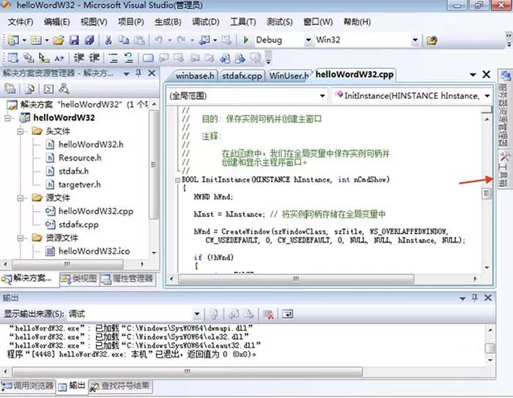Open the editor tab list dropdown arrow

coord(473,75)
